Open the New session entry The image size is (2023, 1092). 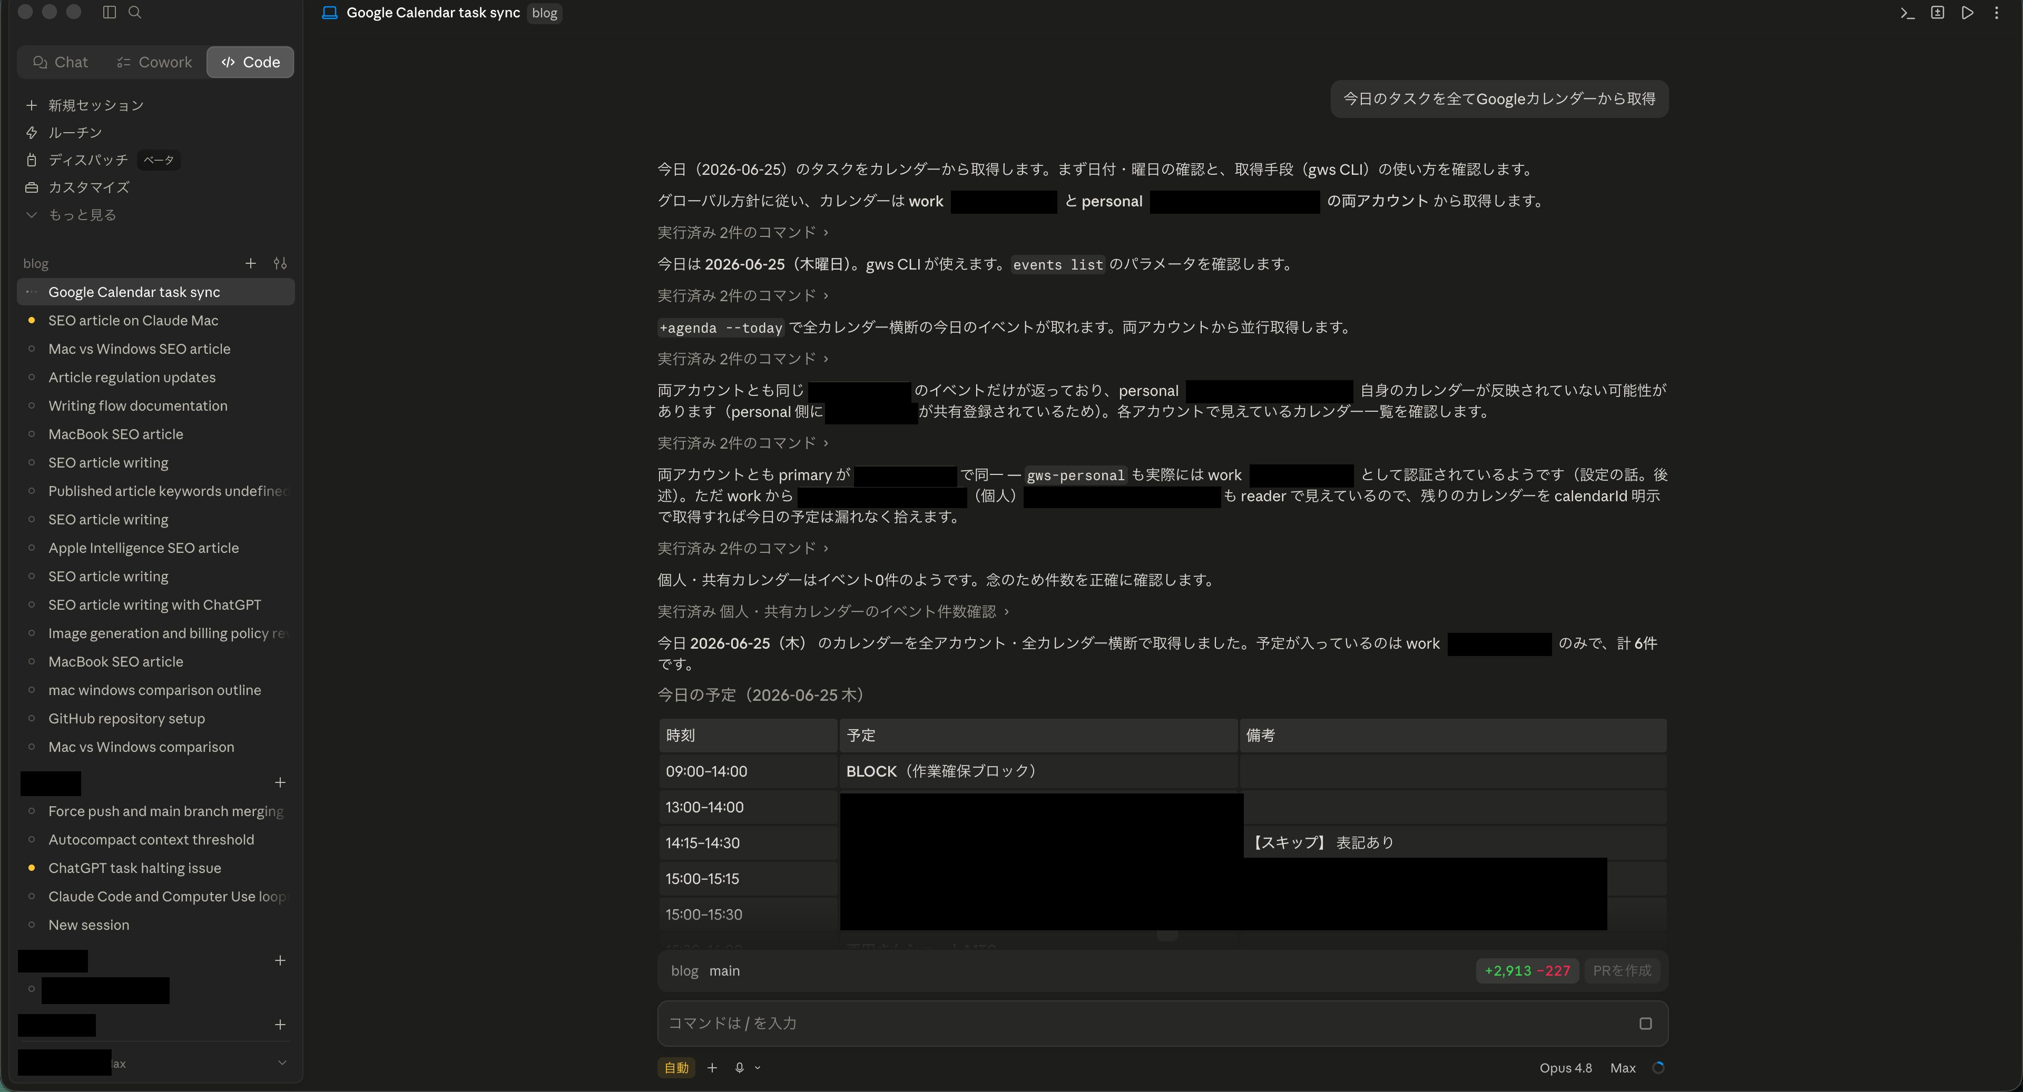(156, 925)
